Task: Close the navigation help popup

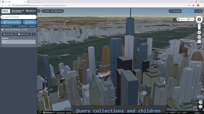Action: click(174, 19)
